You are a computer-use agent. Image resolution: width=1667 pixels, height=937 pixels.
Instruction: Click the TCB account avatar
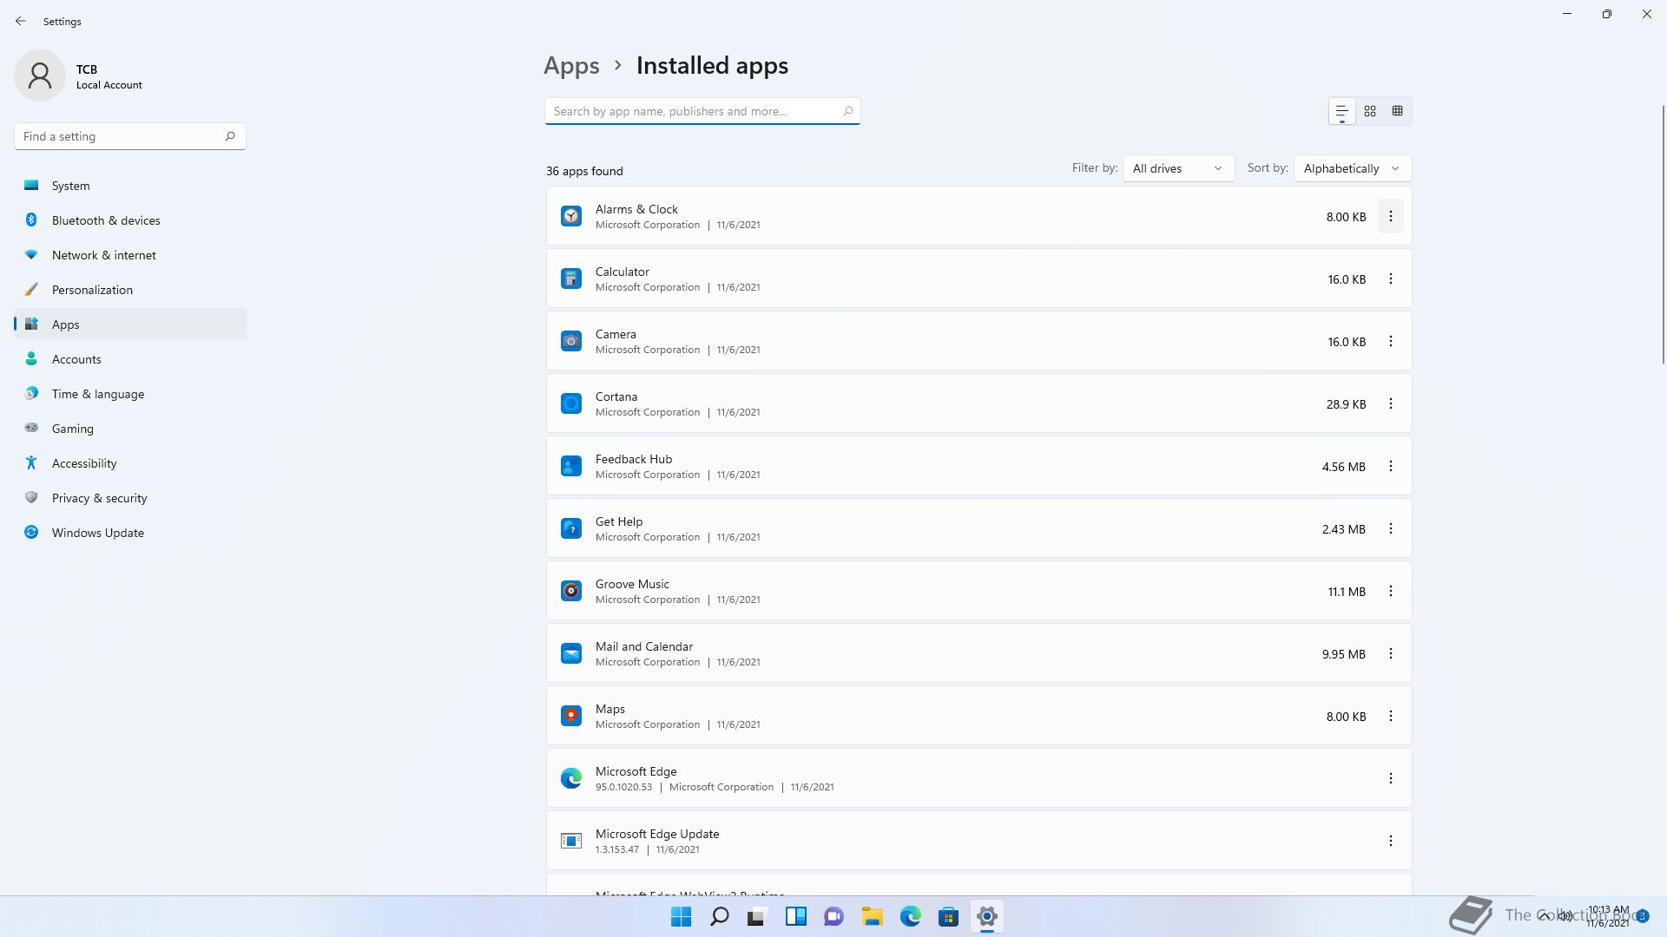[x=40, y=75]
